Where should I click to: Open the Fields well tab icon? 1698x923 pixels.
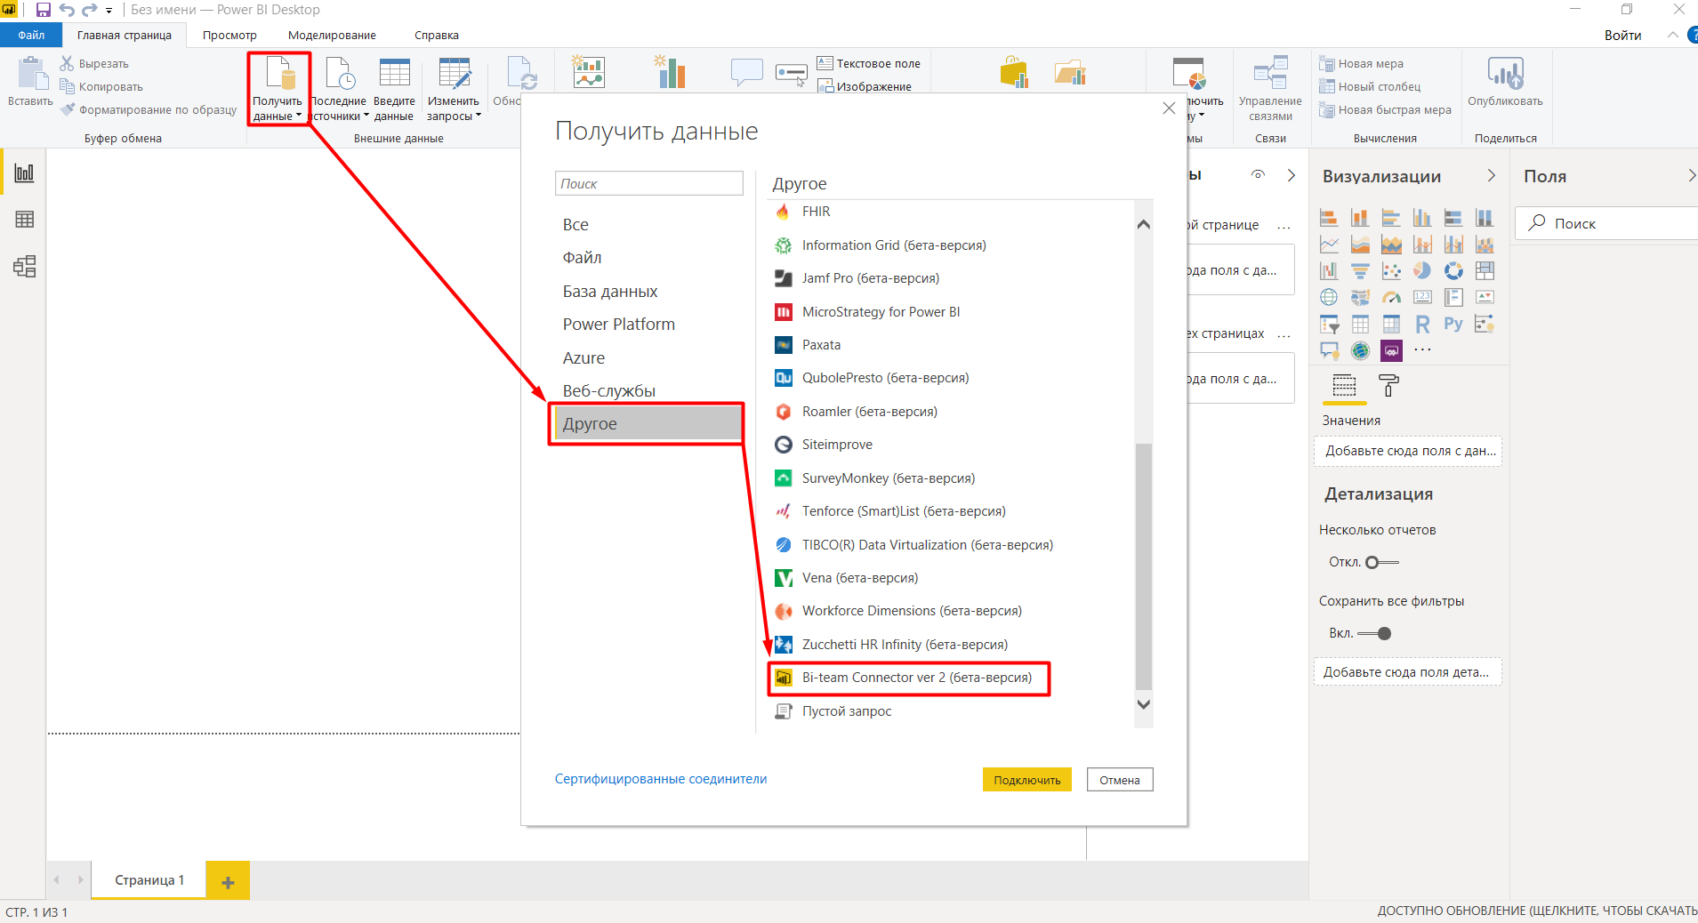[x=1344, y=386]
